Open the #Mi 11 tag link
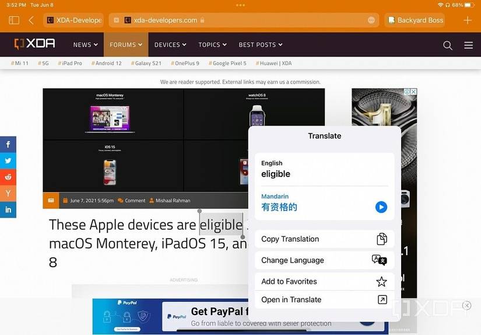481x335 pixels. [20, 63]
